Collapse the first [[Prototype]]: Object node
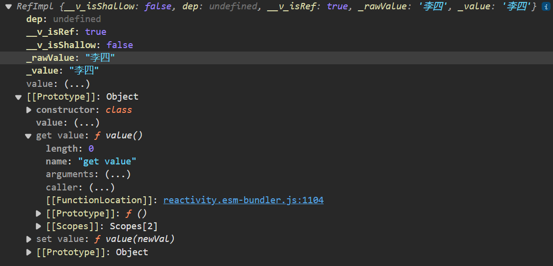This screenshot has width=553, height=266. 19,97
